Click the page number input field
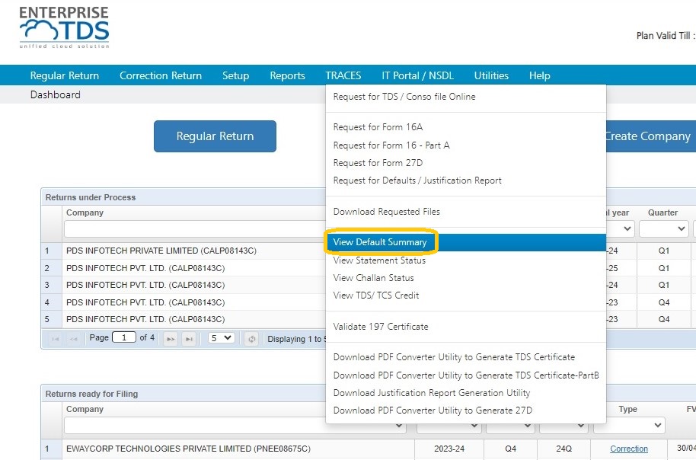This screenshot has width=696, height=460. point(124,337)
